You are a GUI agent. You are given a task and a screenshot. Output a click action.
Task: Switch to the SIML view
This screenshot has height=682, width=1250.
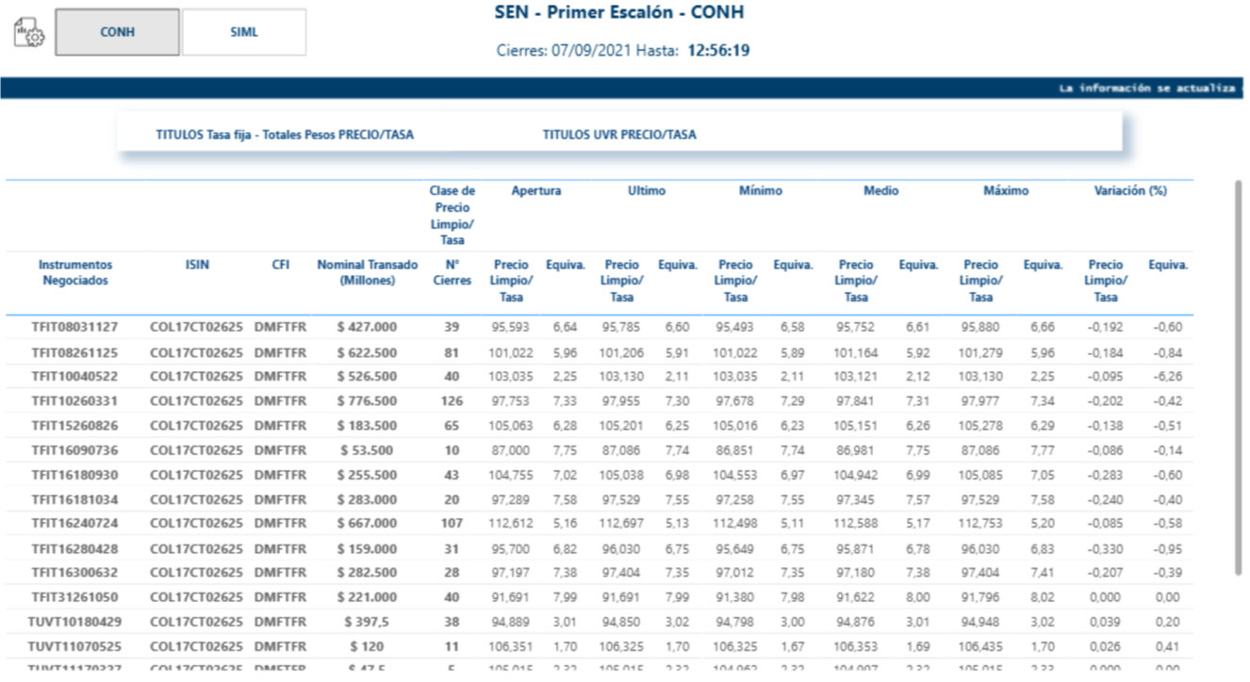point(244,32)
